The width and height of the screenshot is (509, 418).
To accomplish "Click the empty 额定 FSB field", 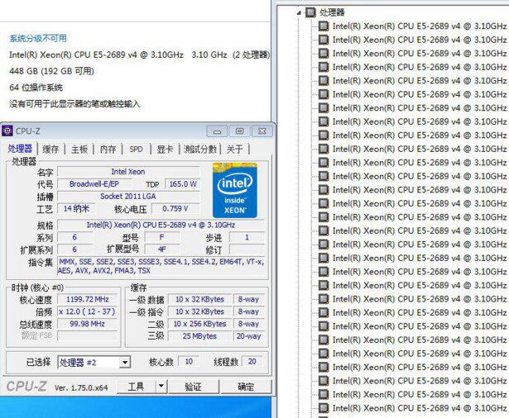I will click(x=88, y=335).
